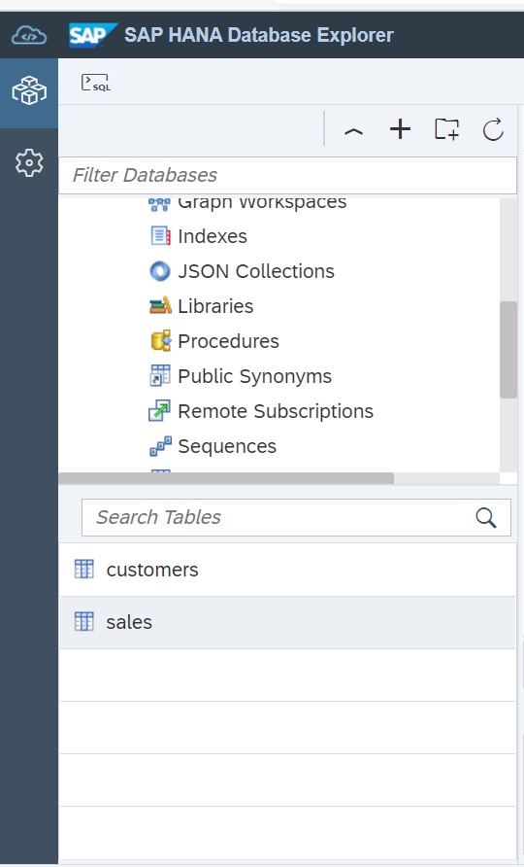Click the cloud code icon in header
This screenshot has height=867, width=524.
(x=29, y=35)
